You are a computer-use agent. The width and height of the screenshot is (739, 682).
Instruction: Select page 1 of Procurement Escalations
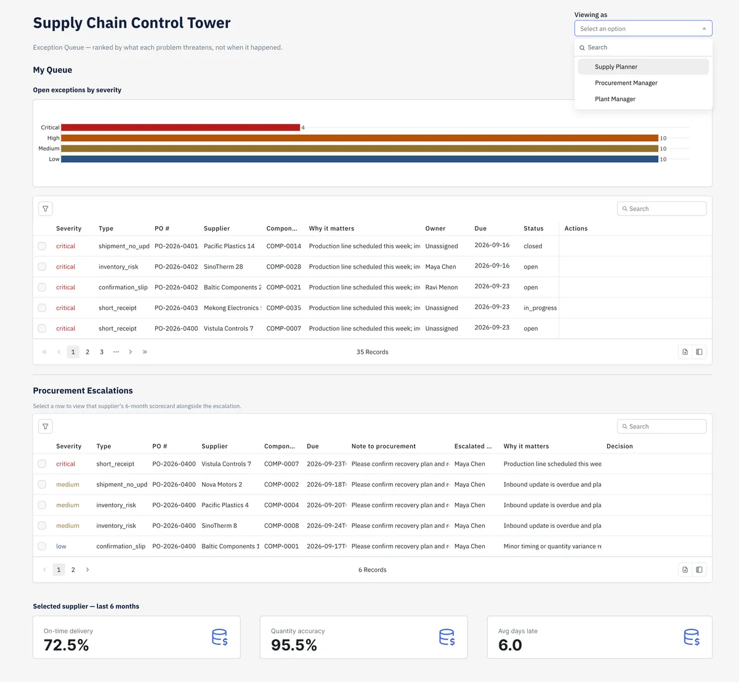[59, 570]
